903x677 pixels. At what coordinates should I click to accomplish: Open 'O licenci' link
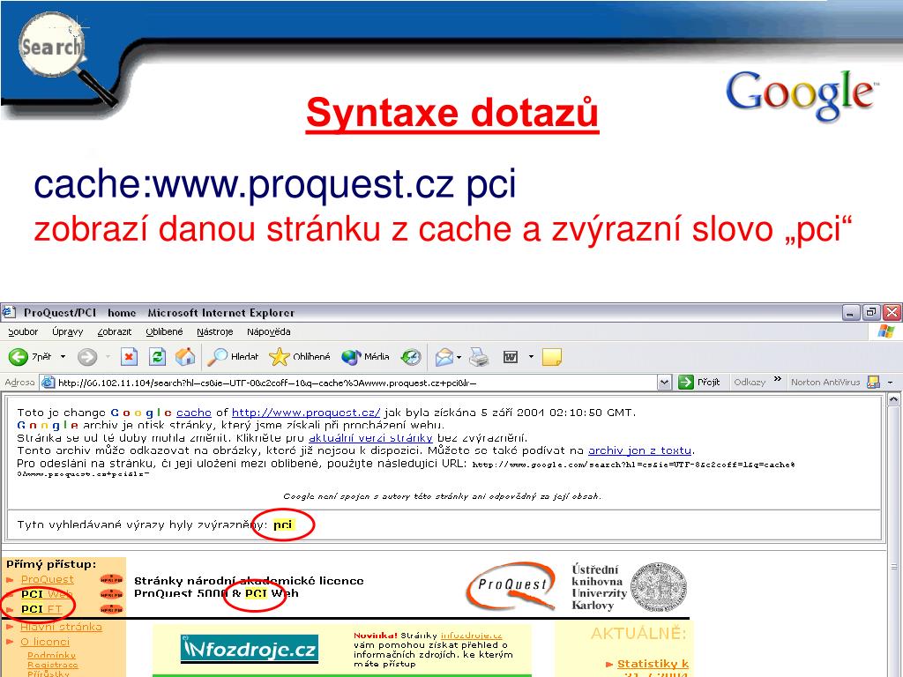pos(45,642)
